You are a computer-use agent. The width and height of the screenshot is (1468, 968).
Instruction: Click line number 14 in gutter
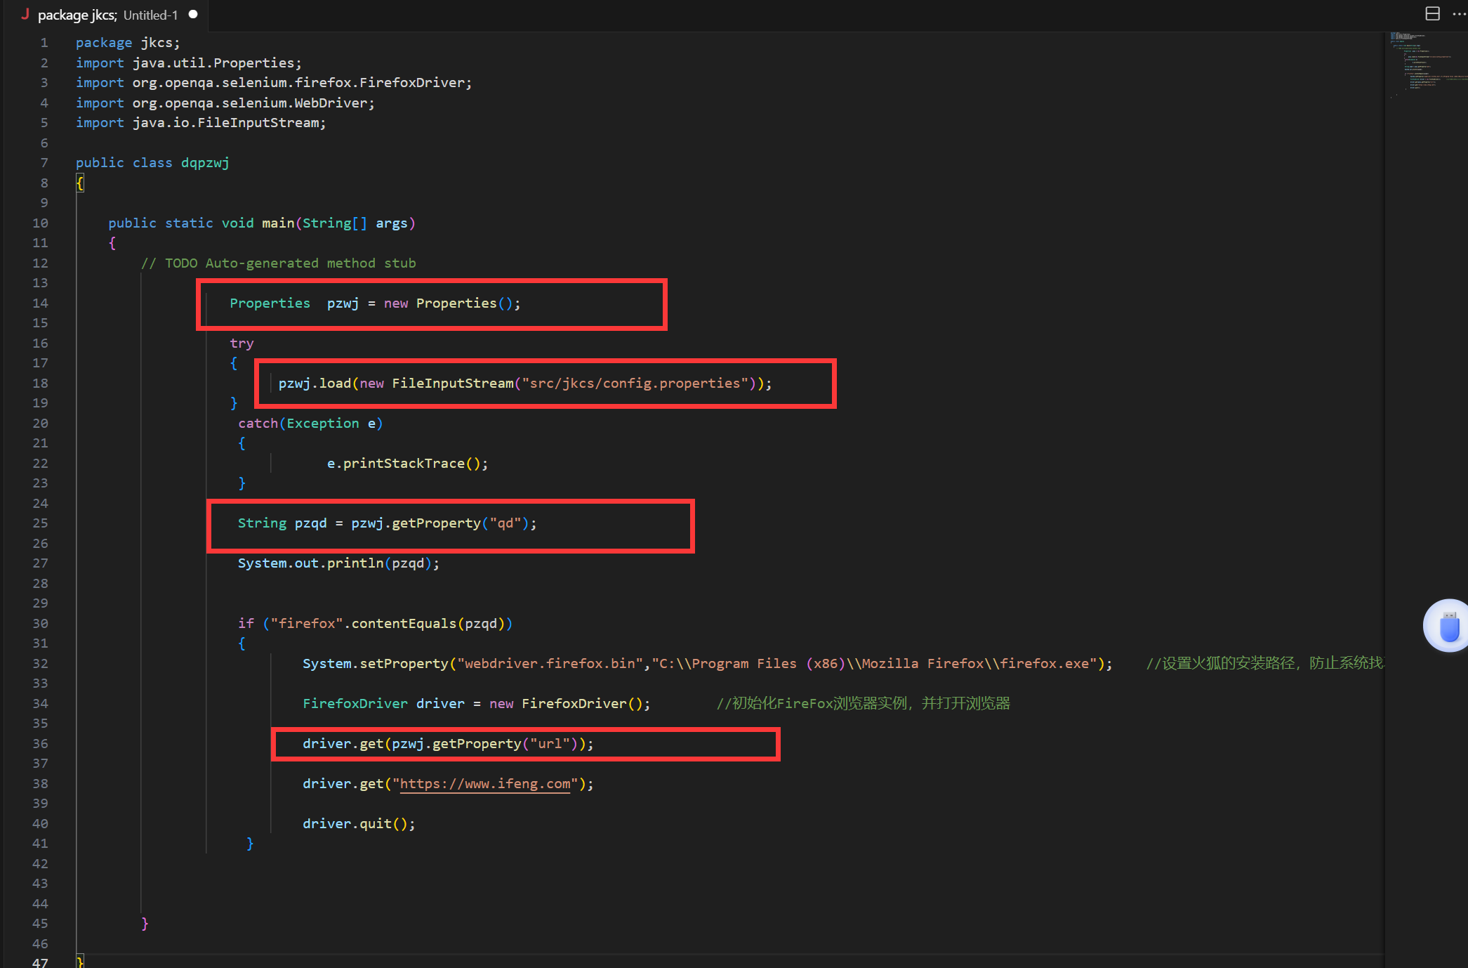click(x=40, y=303)
